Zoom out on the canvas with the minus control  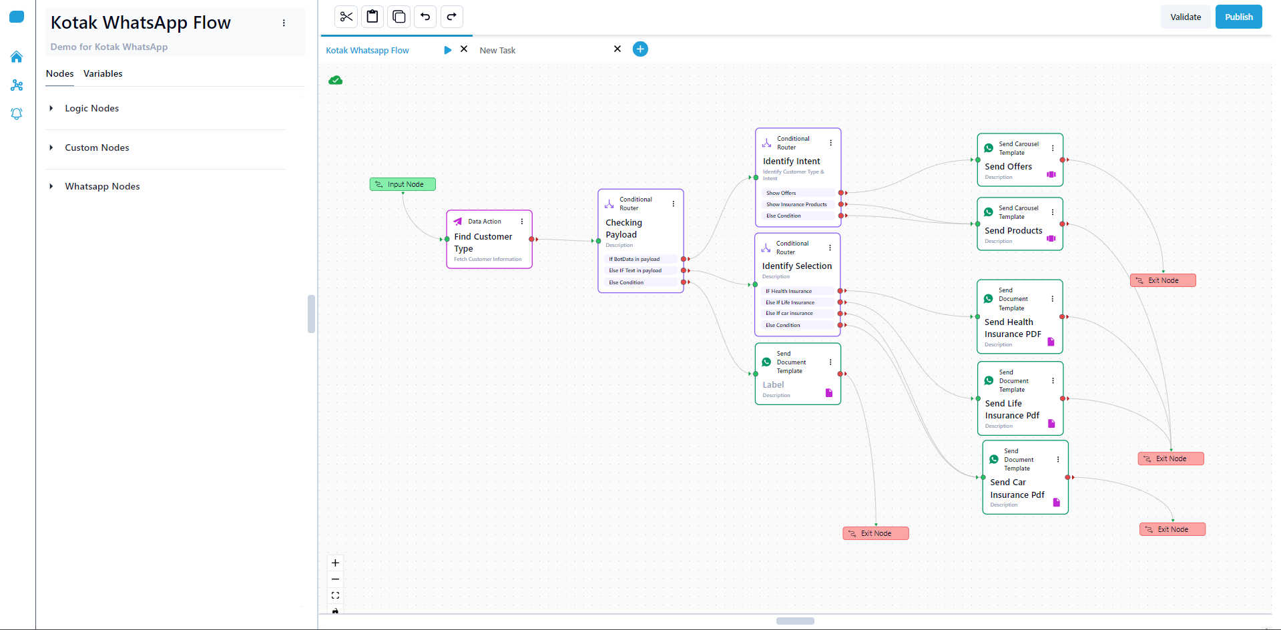coord(335,579)
